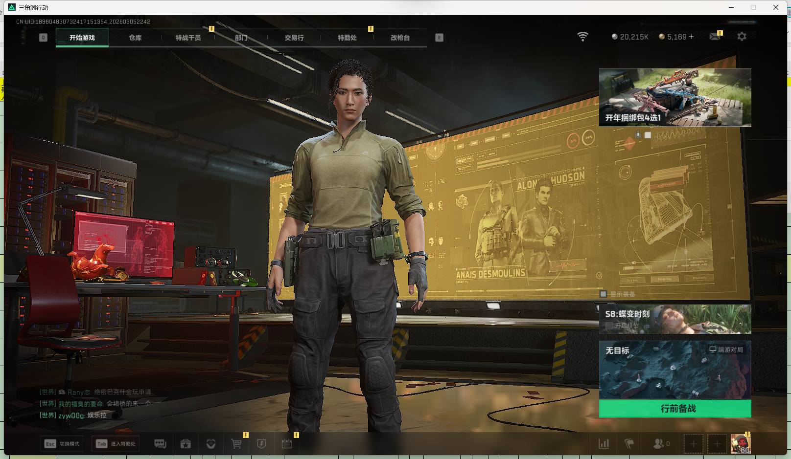Image resolution: width=791 pixels, height=459 pixels.
Task: Click the world chat message from zyw00g
Action: point(73,415)
